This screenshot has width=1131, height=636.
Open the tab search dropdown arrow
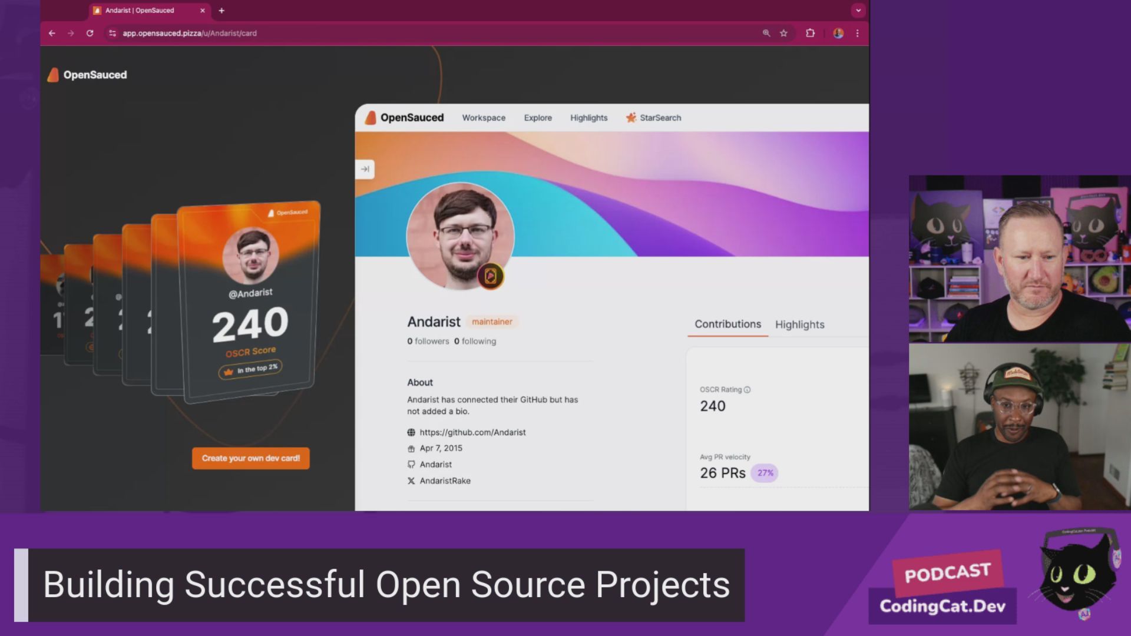click(858, 11)
